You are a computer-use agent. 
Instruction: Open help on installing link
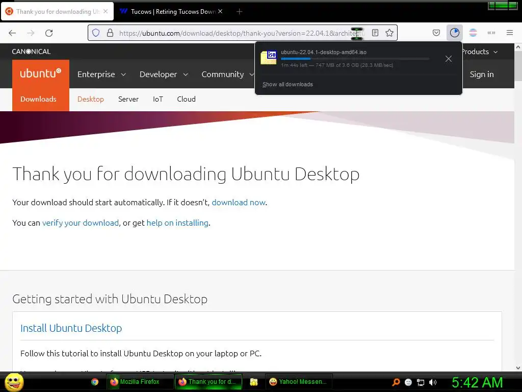point(177,223)
